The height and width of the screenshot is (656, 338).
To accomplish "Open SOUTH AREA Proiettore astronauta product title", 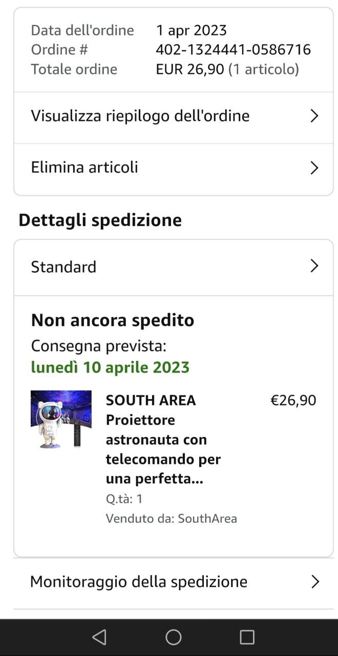I will [163, 439].
